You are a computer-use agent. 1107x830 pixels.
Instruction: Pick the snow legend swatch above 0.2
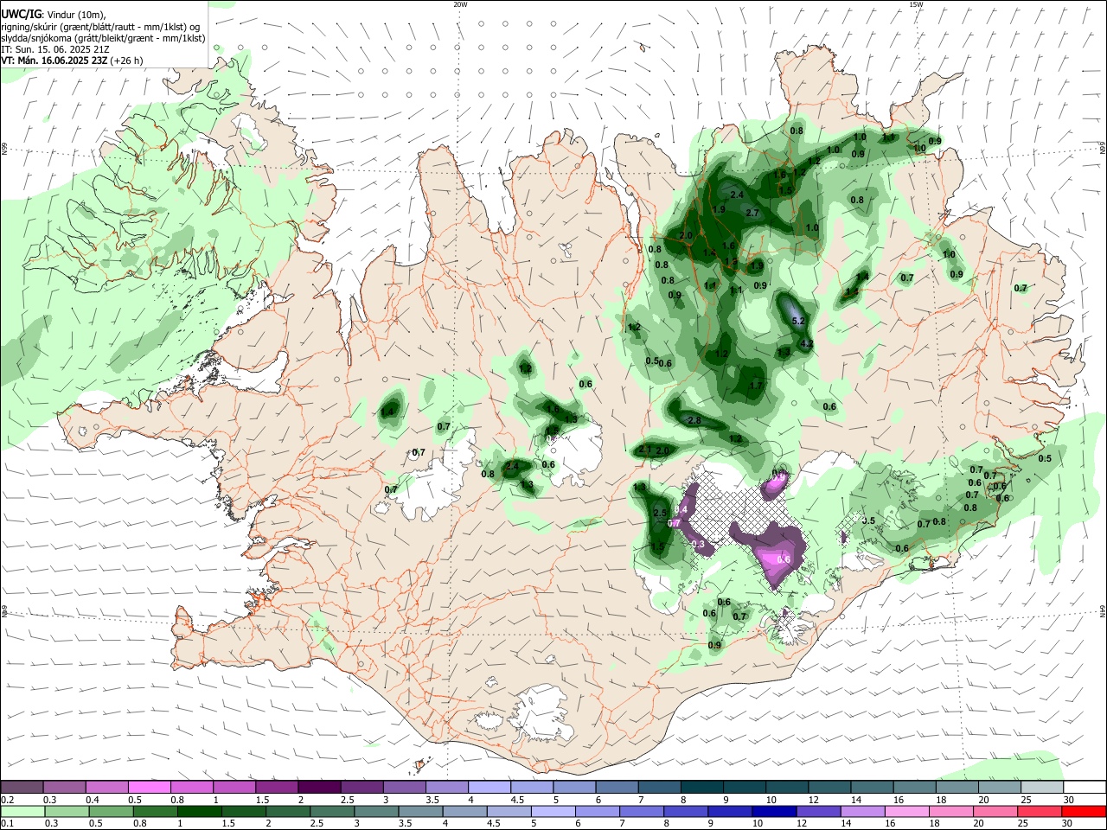pos(22,787)
